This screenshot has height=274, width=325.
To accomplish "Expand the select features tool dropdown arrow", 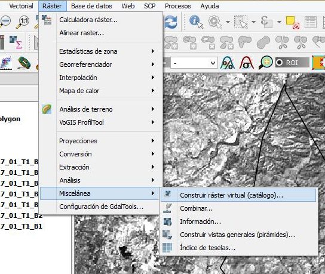I will (253, 21).
